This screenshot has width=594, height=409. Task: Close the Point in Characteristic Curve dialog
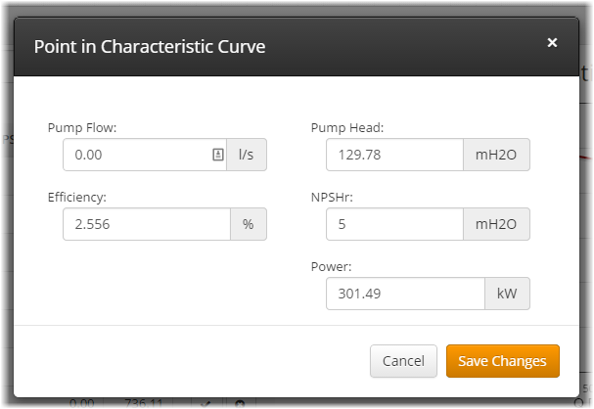552,43
